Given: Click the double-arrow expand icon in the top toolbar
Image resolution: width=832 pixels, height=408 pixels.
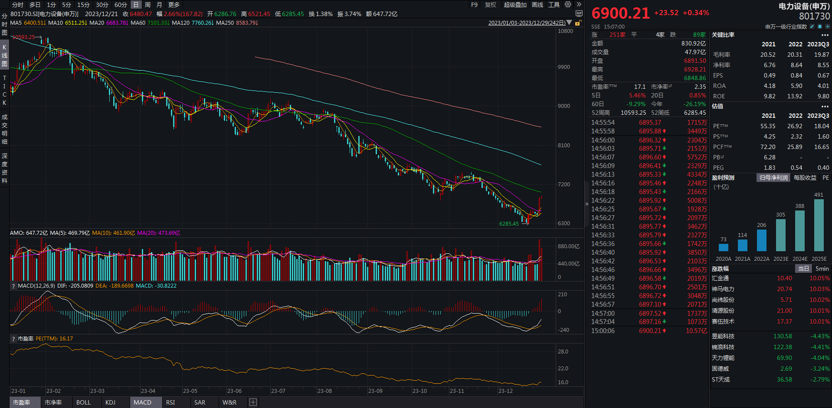Looking at the screenshot, I should click(579, 5).
